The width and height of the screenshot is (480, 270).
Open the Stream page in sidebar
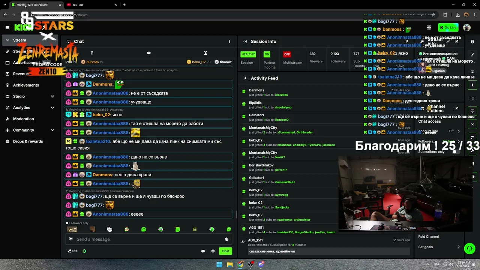click(x=30, y=40)
